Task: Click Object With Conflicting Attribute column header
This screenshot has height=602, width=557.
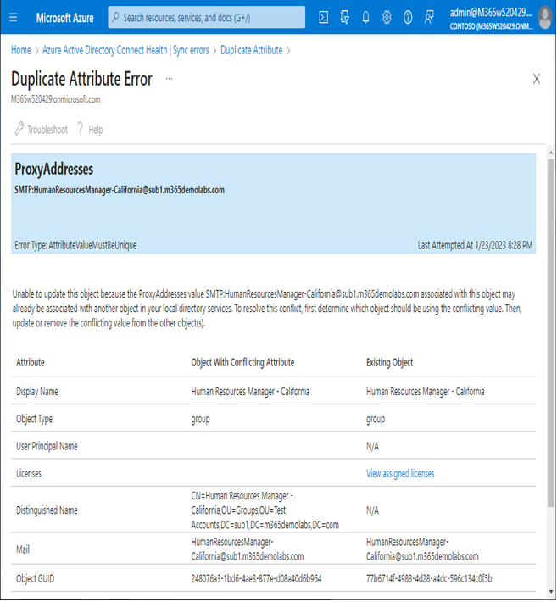Action: click(242, 362)
